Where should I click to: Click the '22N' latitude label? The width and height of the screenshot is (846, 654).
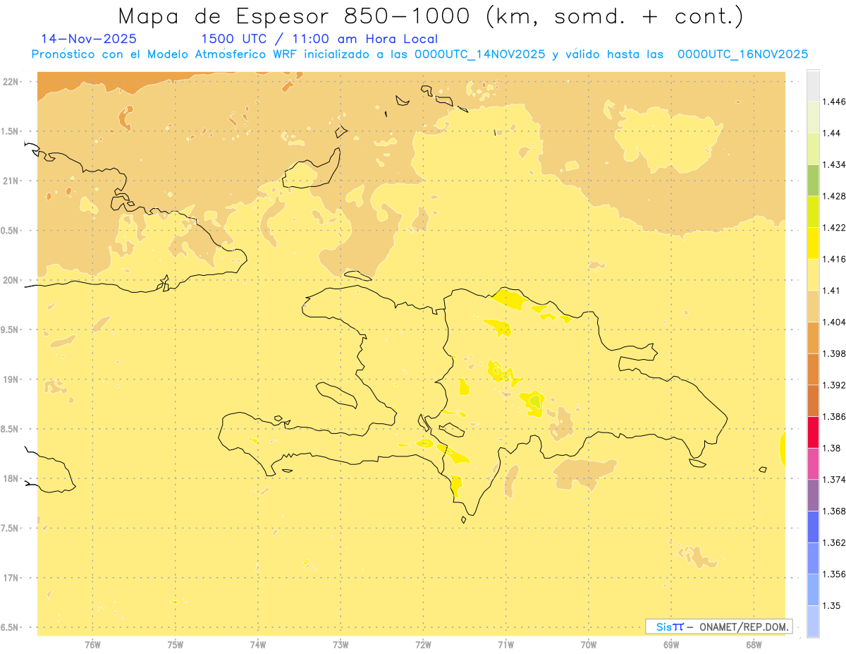[11, 82]
